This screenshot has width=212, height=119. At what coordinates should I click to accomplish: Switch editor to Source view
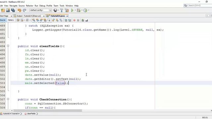coord(3,20)
